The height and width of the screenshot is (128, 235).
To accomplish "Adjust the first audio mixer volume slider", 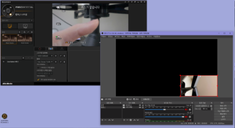I will 164,109.
